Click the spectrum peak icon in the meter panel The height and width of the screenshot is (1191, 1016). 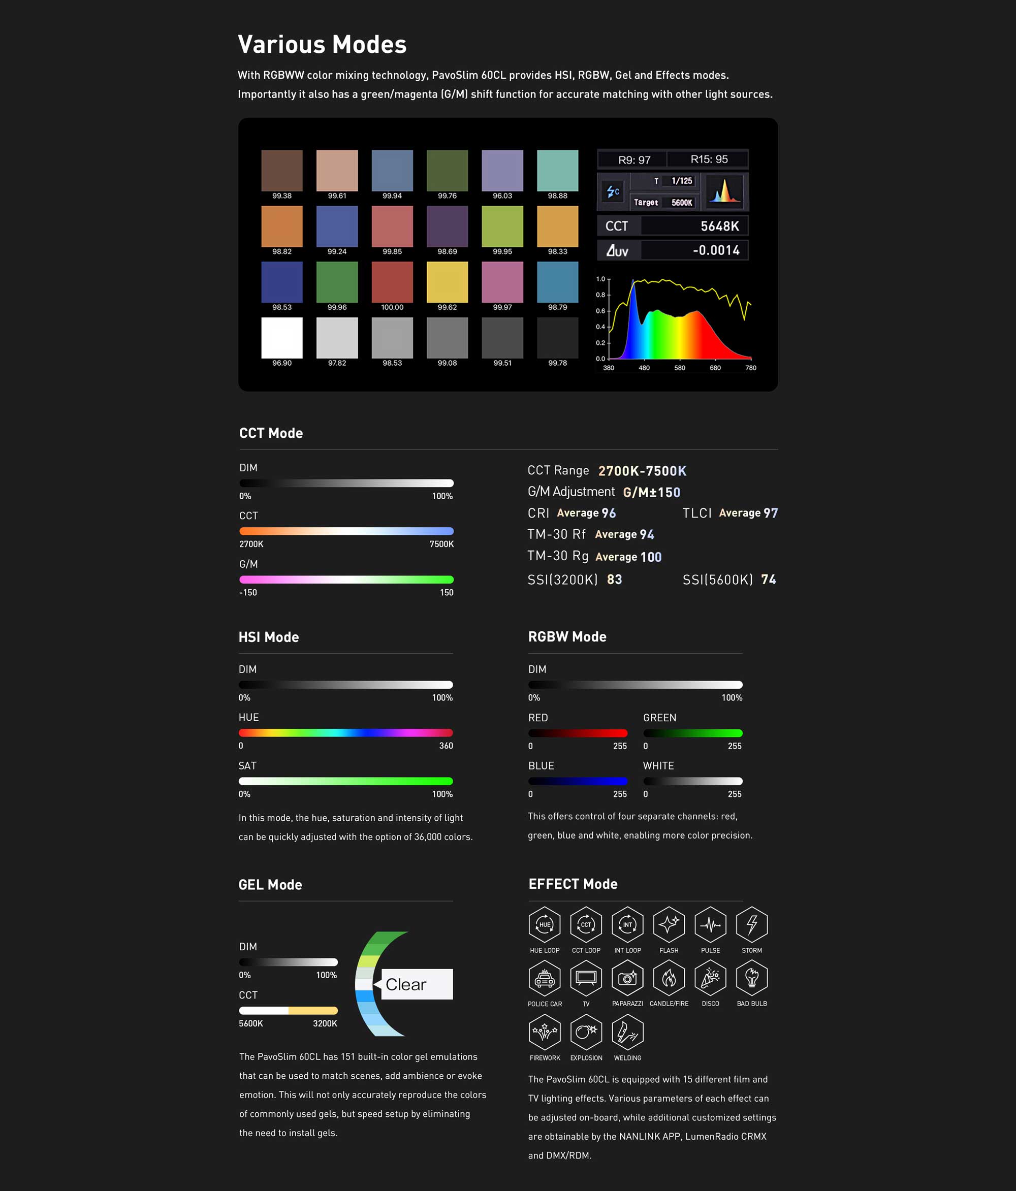click(x=724, y=191)
